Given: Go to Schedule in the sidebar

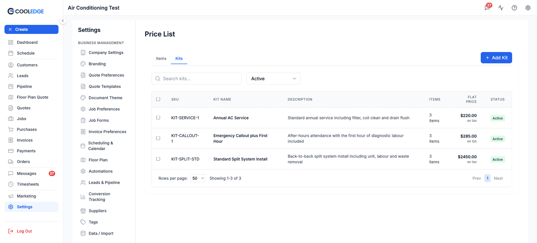Looking at the screenshot, I should 32,53.
